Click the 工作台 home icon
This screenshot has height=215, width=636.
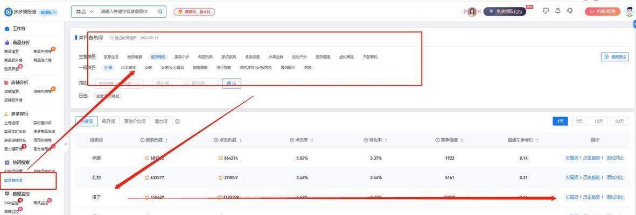(x=7, y=29)
